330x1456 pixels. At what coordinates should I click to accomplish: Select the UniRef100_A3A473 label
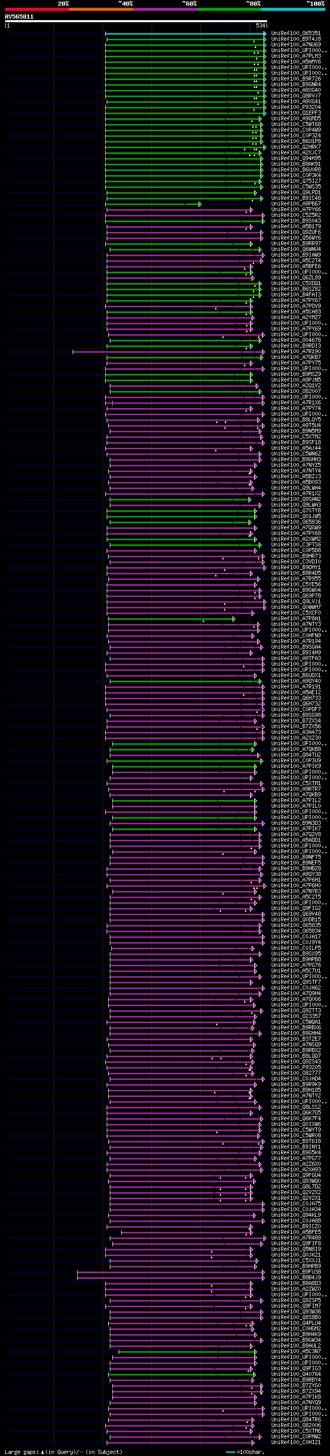pyautogui.click(x=296, y=732)
